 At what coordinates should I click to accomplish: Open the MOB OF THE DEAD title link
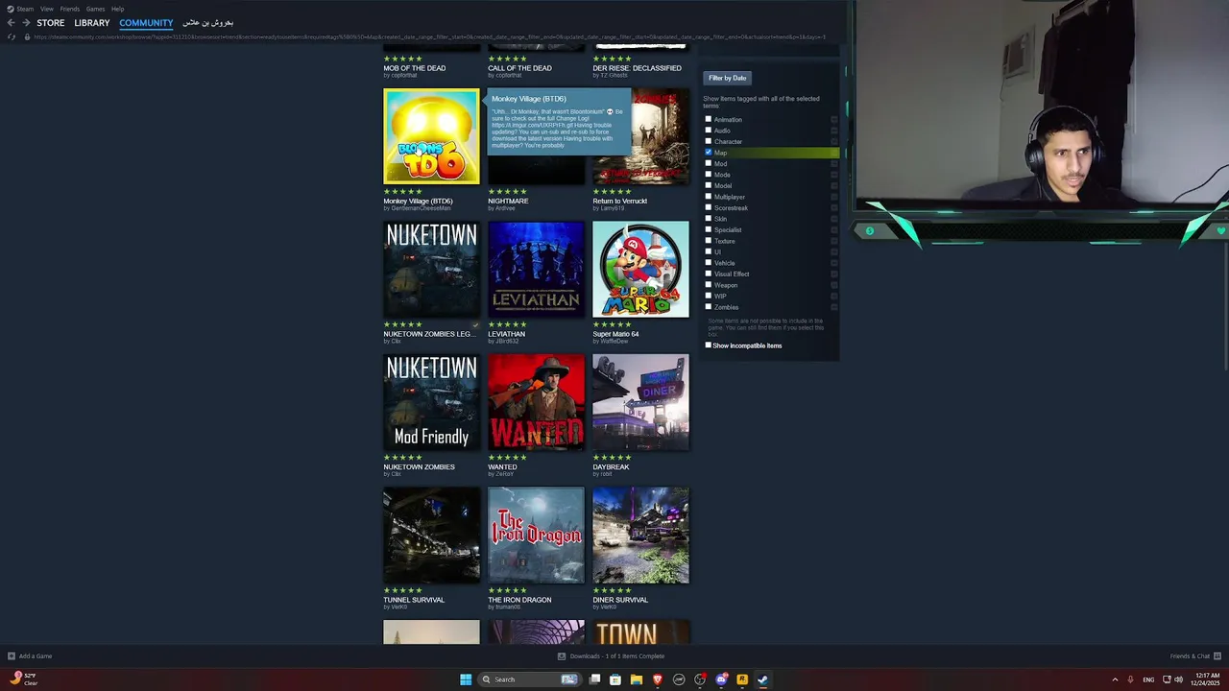(x=415, y=68)
